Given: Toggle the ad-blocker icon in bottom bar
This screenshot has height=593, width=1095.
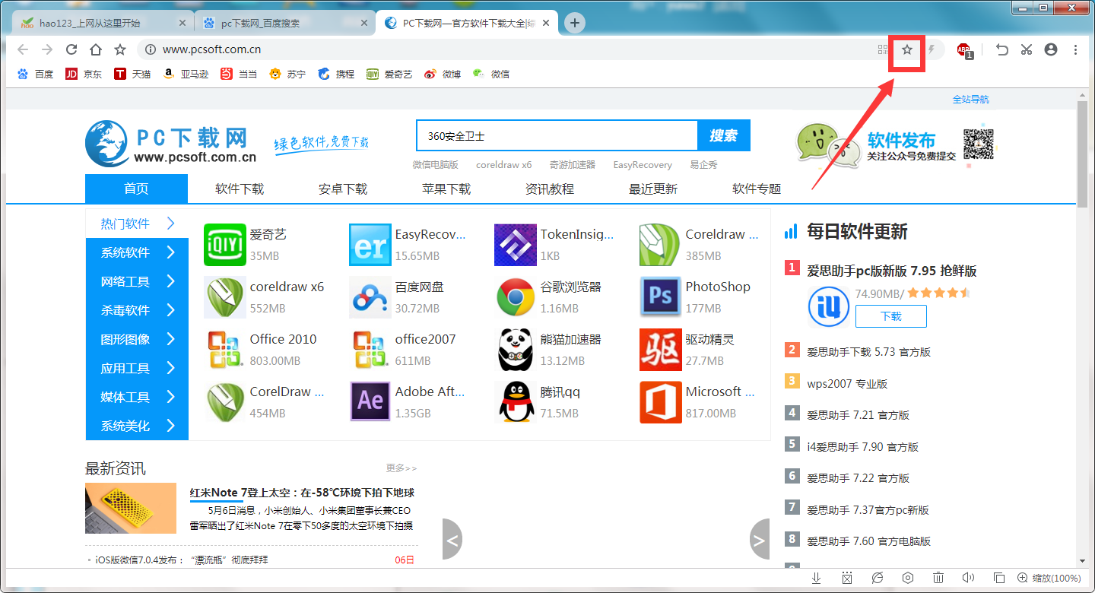Looking at the screenshot, I should (847, 579).
